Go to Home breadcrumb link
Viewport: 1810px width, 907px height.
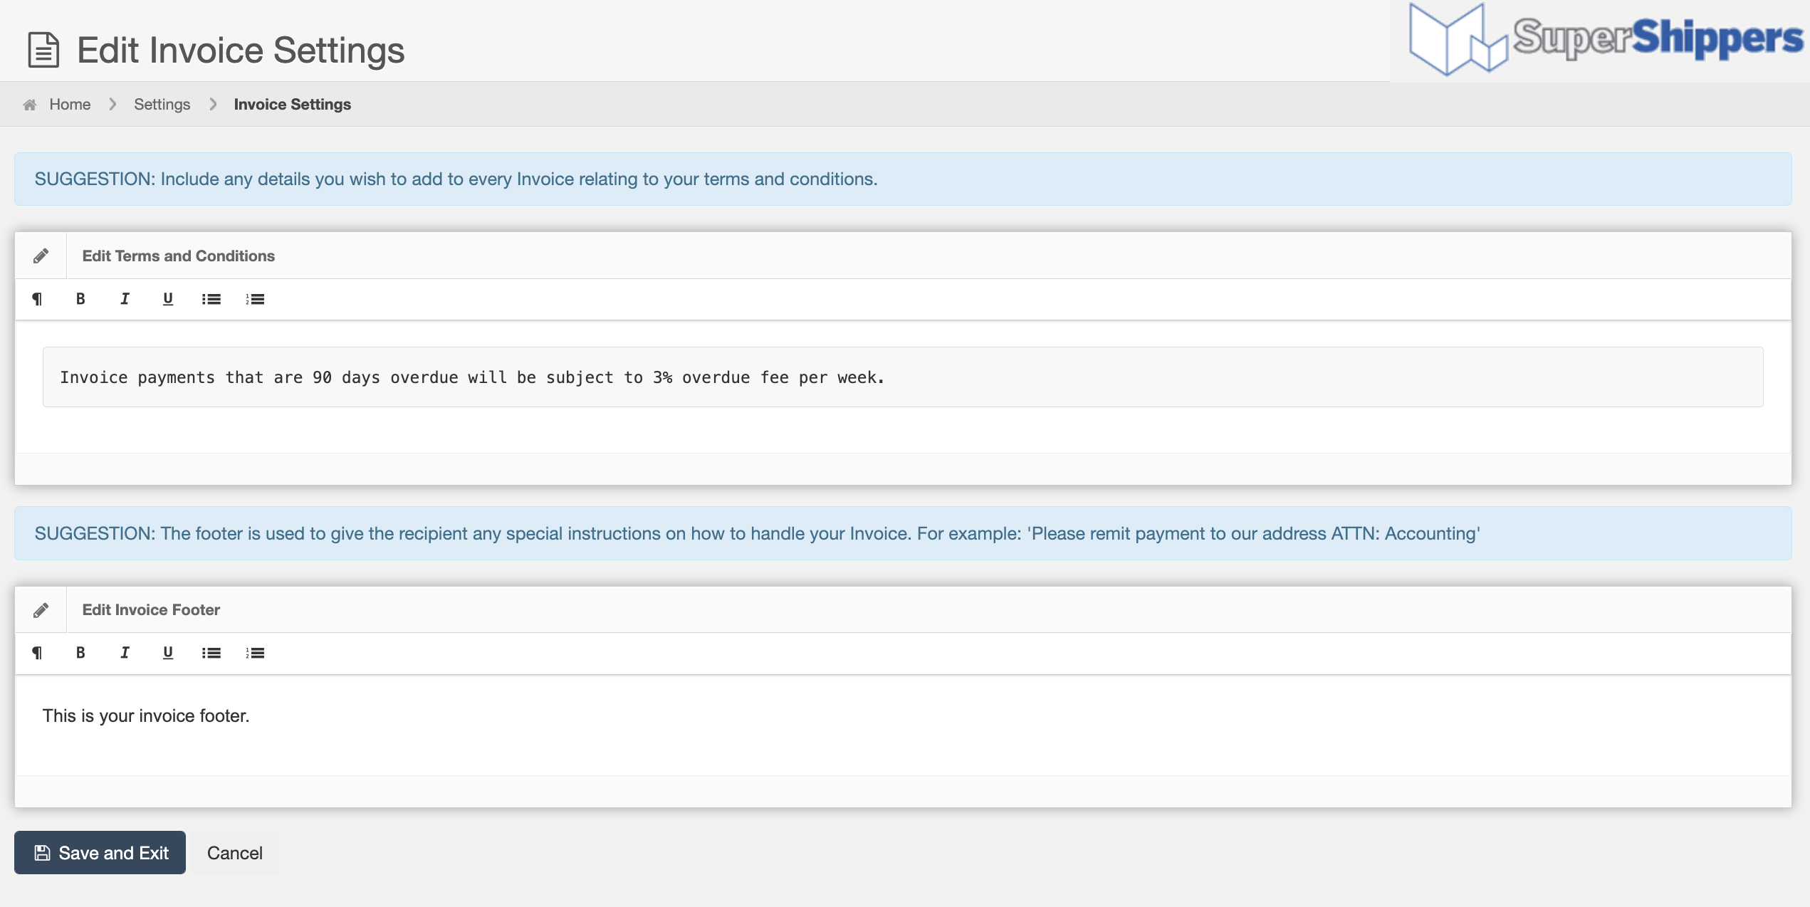[70, 105]
